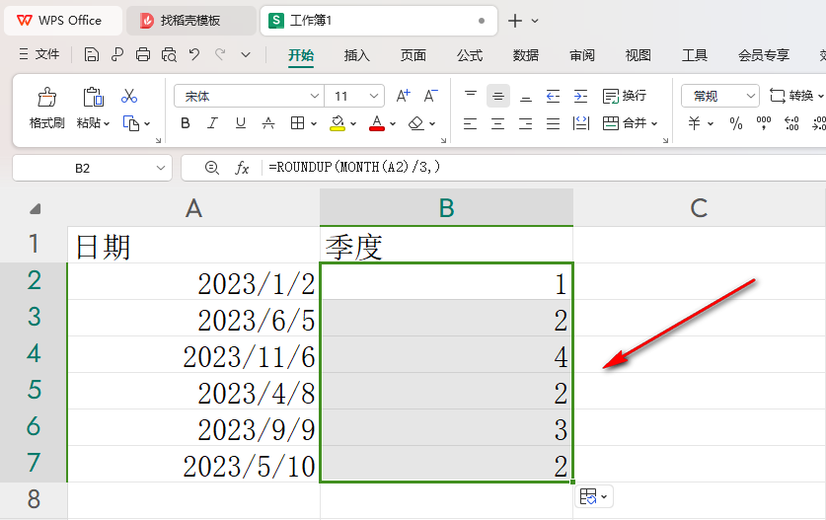Viewport: 826px width, 520px height.
Task: Click the Print Preview icon
Action: [x=169, y=54]
